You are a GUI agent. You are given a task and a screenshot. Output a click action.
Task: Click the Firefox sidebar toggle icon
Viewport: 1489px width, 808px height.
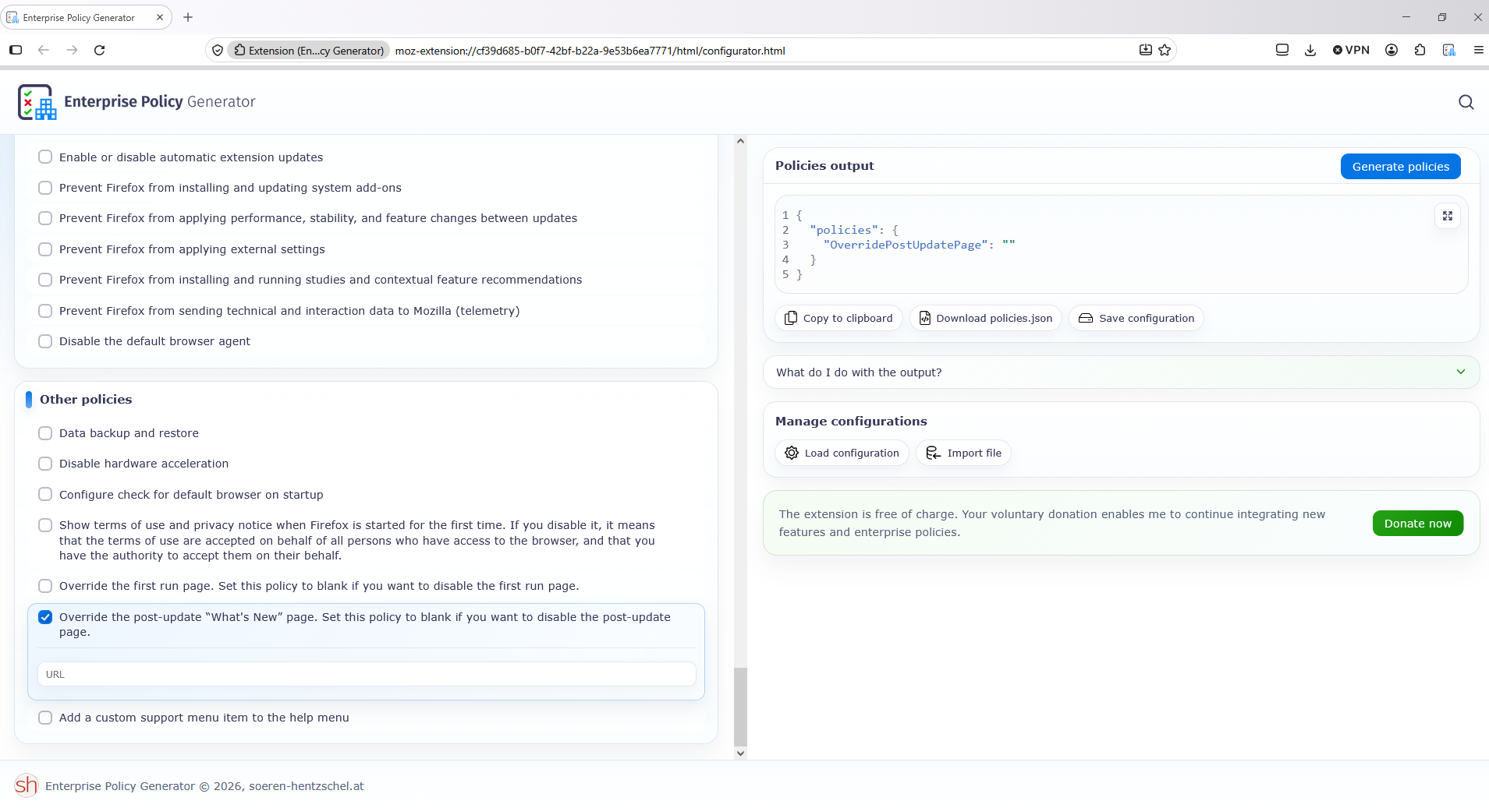click(16, 50)
